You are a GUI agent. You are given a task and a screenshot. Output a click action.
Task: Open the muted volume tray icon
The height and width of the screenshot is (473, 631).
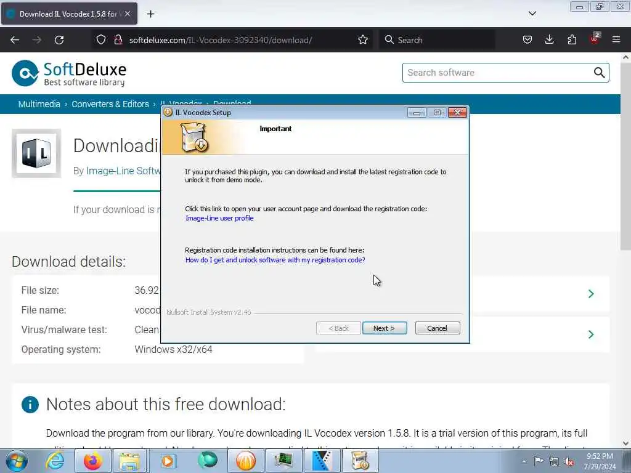tap(569, 462)
